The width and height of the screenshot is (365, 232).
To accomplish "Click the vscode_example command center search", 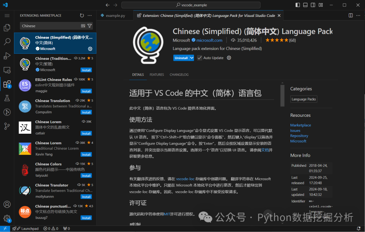I will tap(191, 5).
